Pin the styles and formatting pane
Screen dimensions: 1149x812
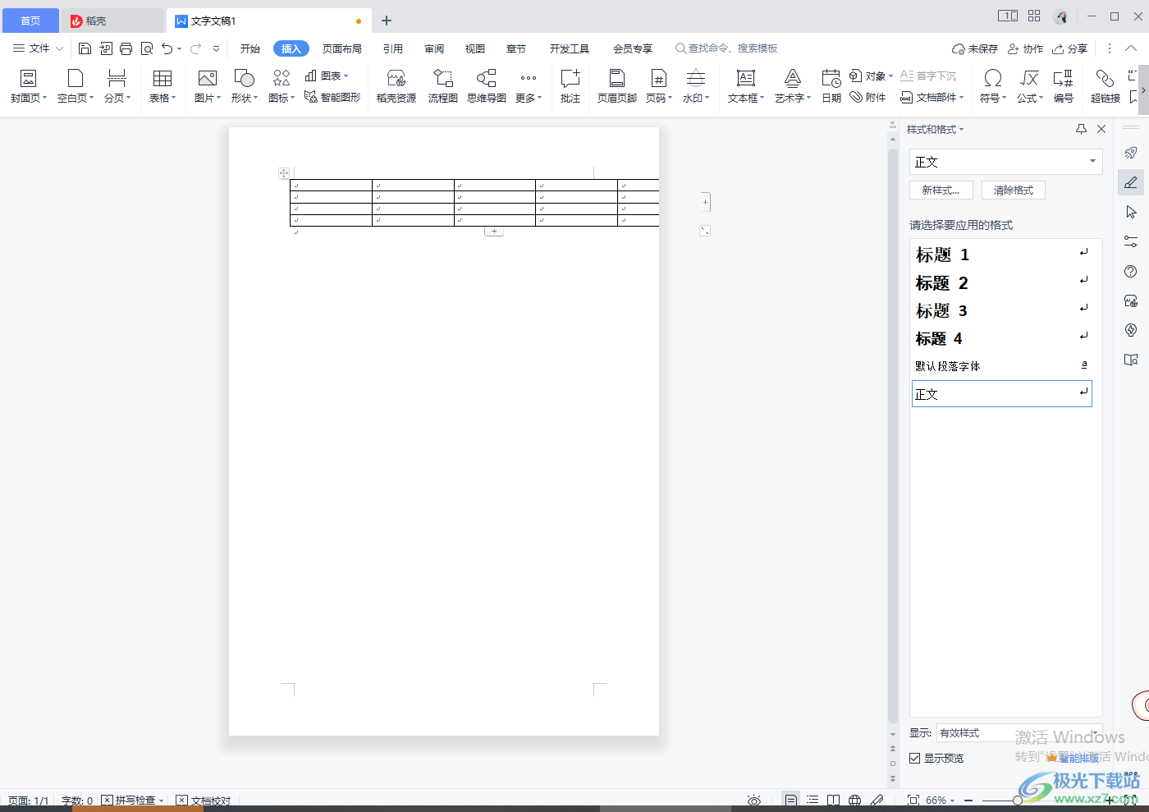[1081, 129]
